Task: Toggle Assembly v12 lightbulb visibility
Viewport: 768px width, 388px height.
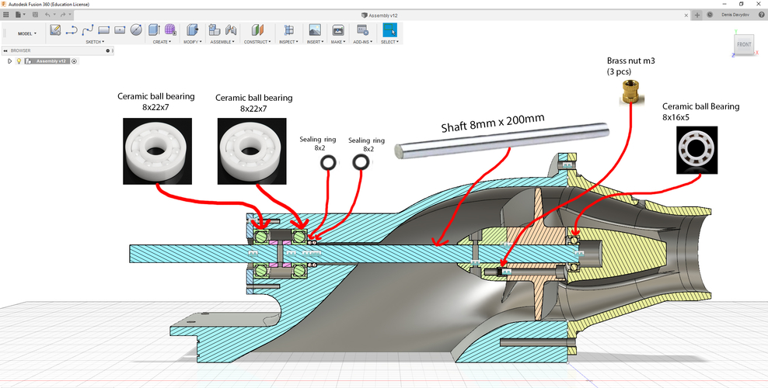Action: point(19,61)
